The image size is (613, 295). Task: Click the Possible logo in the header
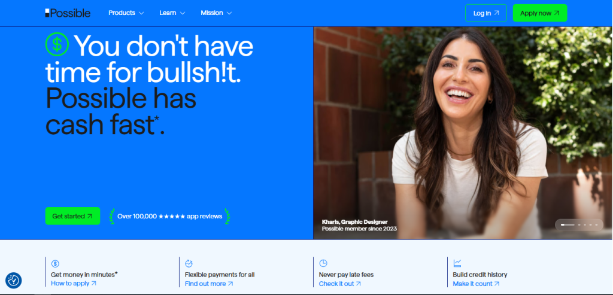(x=68, y=13)
